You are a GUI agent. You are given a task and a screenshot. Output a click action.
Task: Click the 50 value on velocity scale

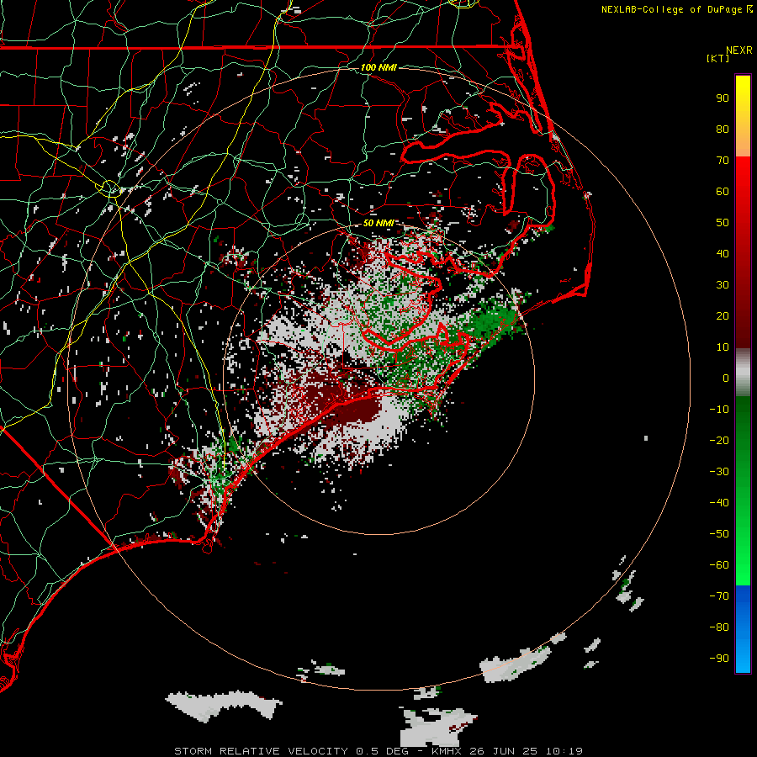click(723, 223)
